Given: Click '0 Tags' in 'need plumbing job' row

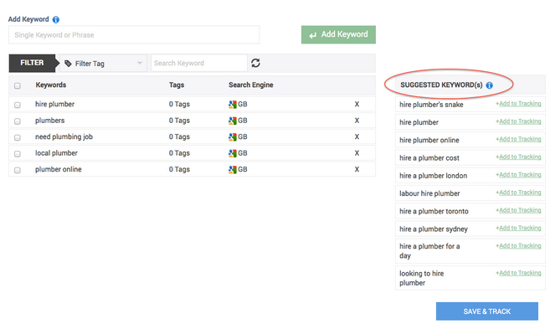Looking at the screenshot, I should pos(179,136).
